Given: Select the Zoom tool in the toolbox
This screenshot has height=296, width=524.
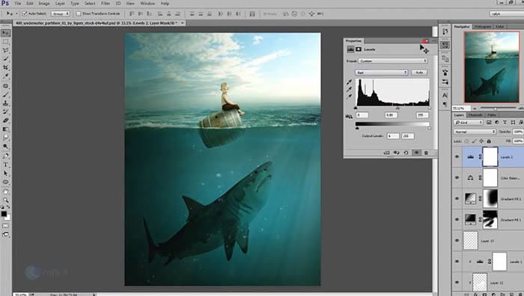Looking at the screenshot, I should [6, 200].
